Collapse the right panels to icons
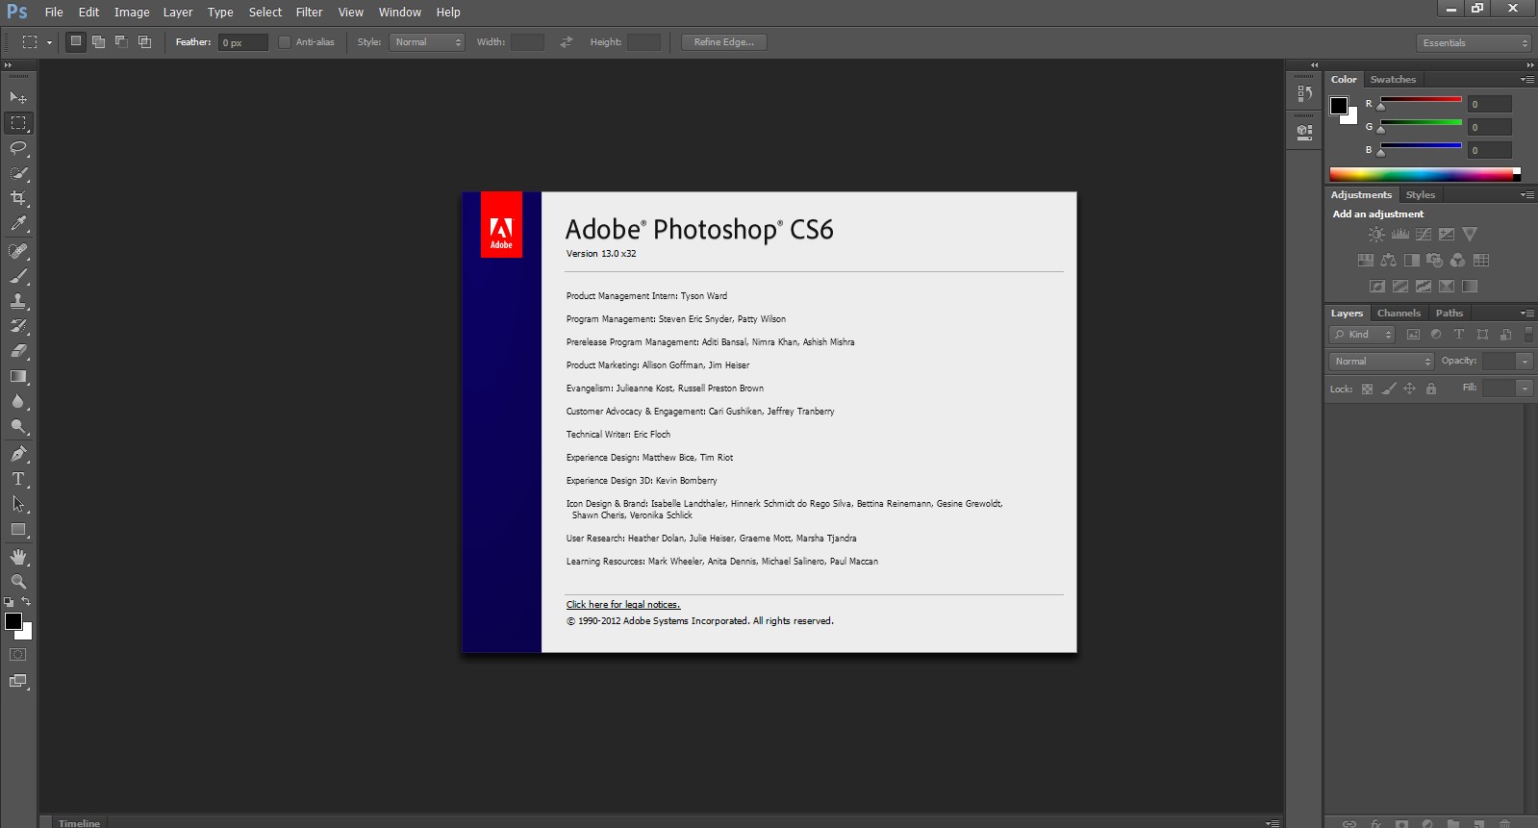 [1529, 64]
